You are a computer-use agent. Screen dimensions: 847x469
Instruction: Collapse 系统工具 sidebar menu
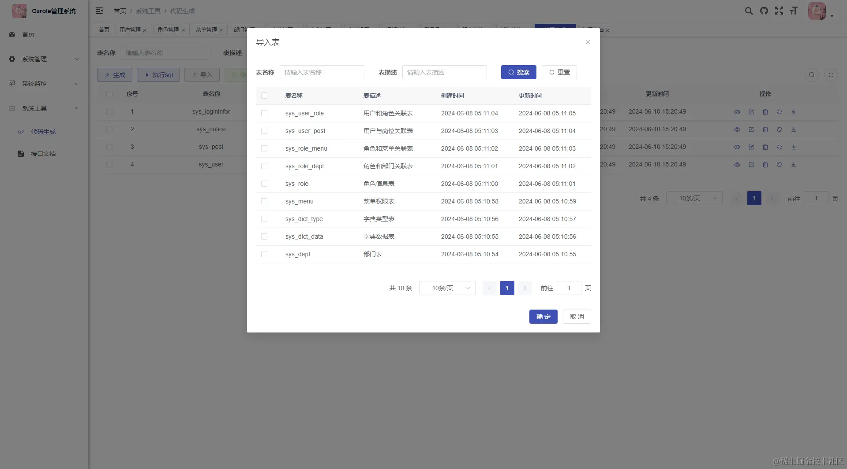tap(44, 108)
